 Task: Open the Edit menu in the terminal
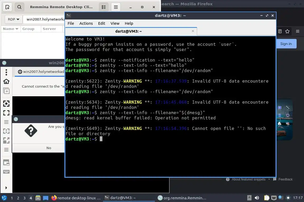coord(102,23)
